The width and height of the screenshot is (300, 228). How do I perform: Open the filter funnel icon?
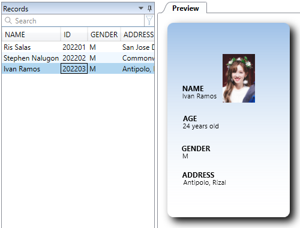(149, 20)
